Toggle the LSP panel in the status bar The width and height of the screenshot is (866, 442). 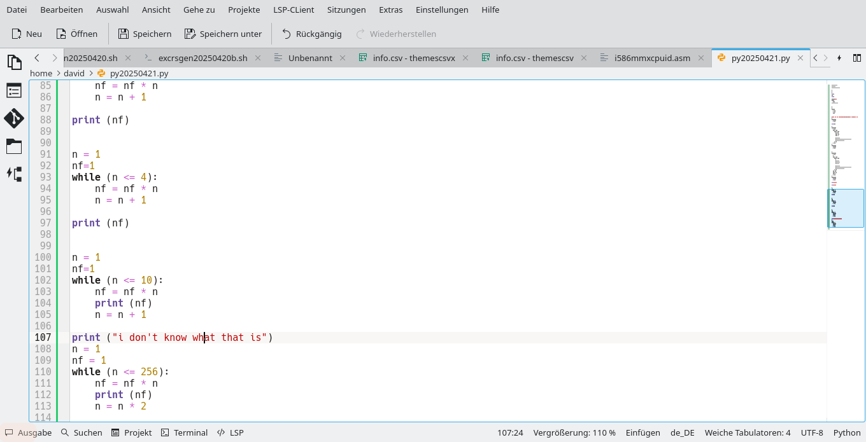tap(230, 432)
